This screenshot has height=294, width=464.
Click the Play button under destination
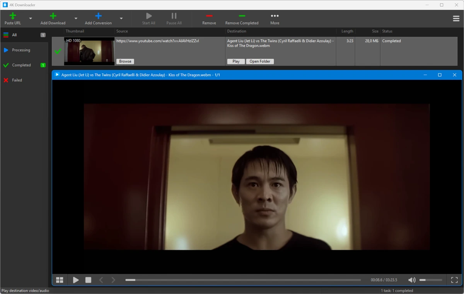click(236, 61)
